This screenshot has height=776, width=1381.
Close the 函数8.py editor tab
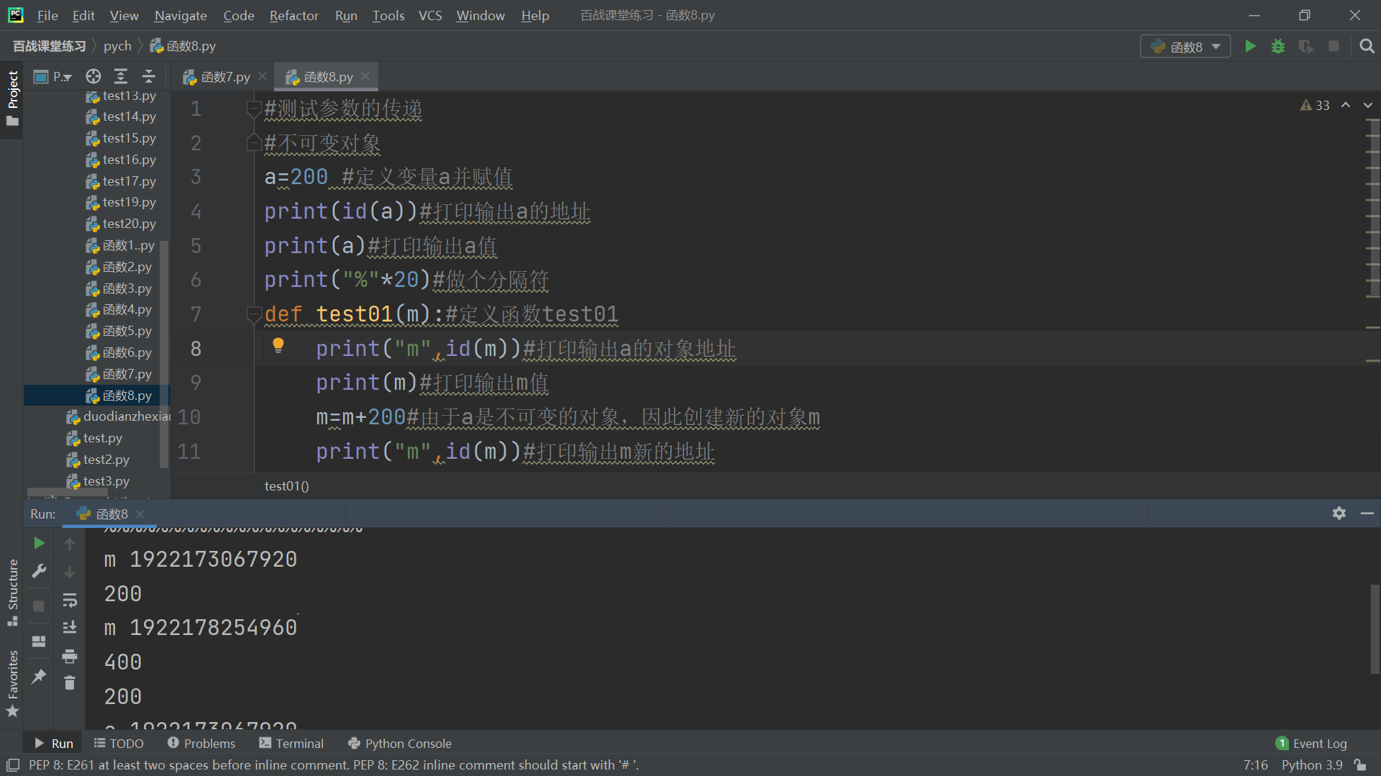[365, 76]
